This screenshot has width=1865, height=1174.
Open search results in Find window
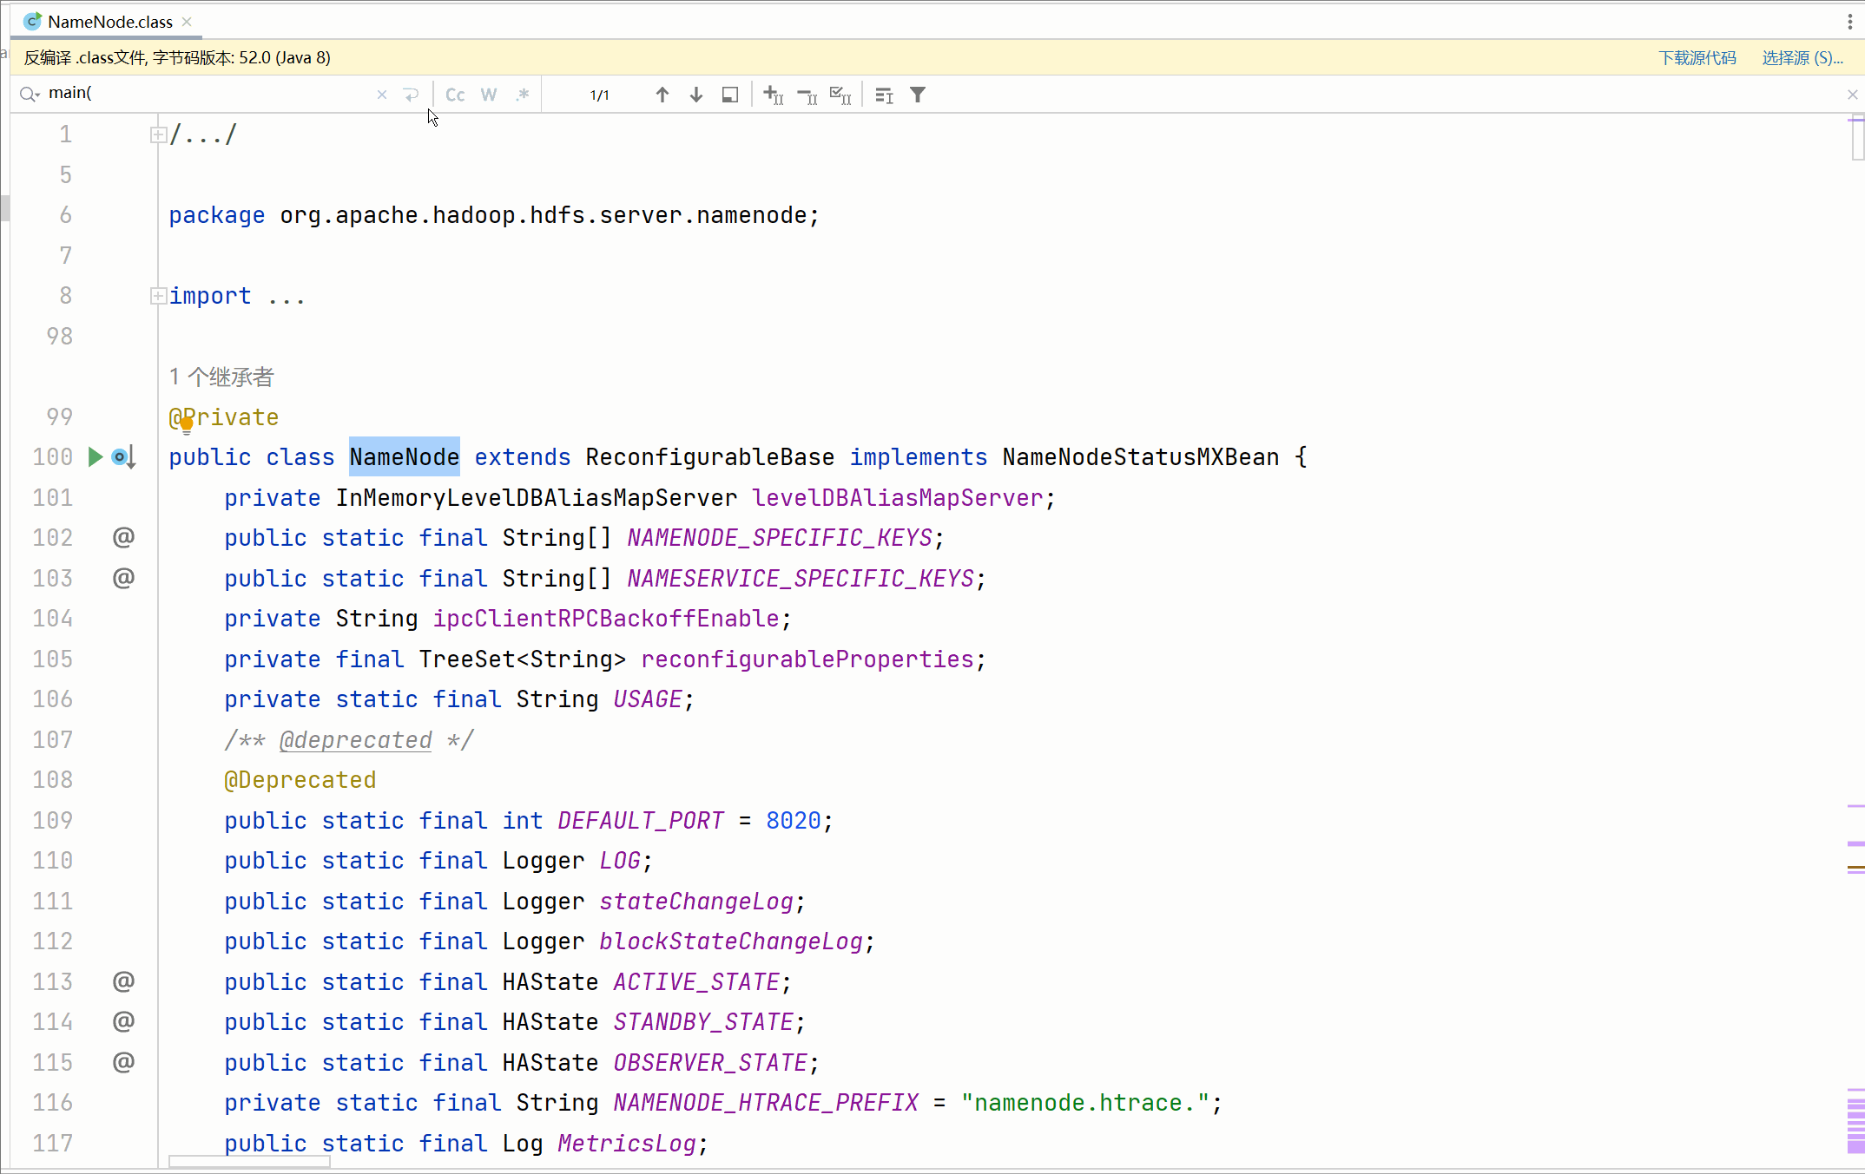(730, 95)
